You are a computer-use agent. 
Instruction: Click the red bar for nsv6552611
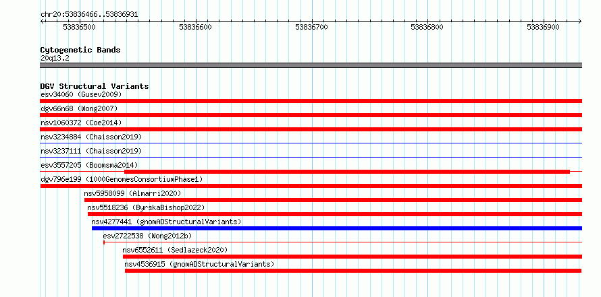click(352, 257)
